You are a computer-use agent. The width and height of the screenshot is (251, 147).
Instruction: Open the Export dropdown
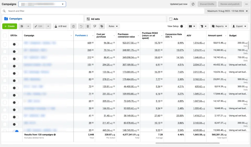coord(239,26)
